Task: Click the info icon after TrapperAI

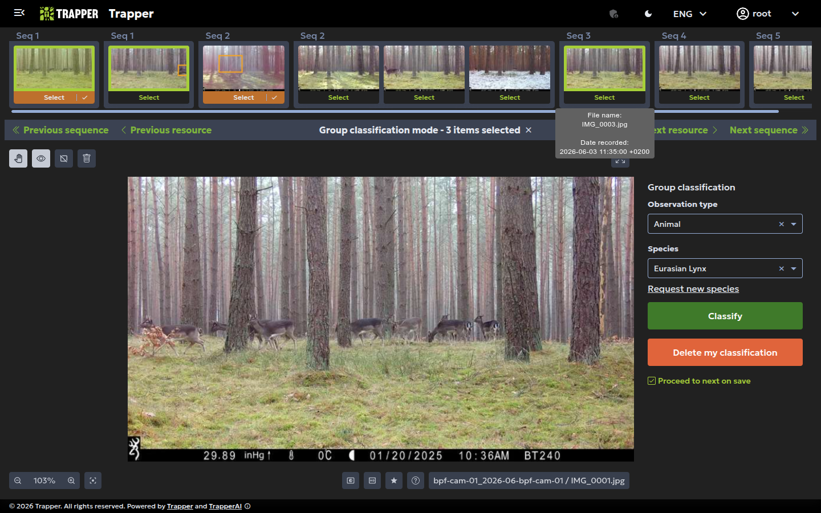Action: (247, 506)
